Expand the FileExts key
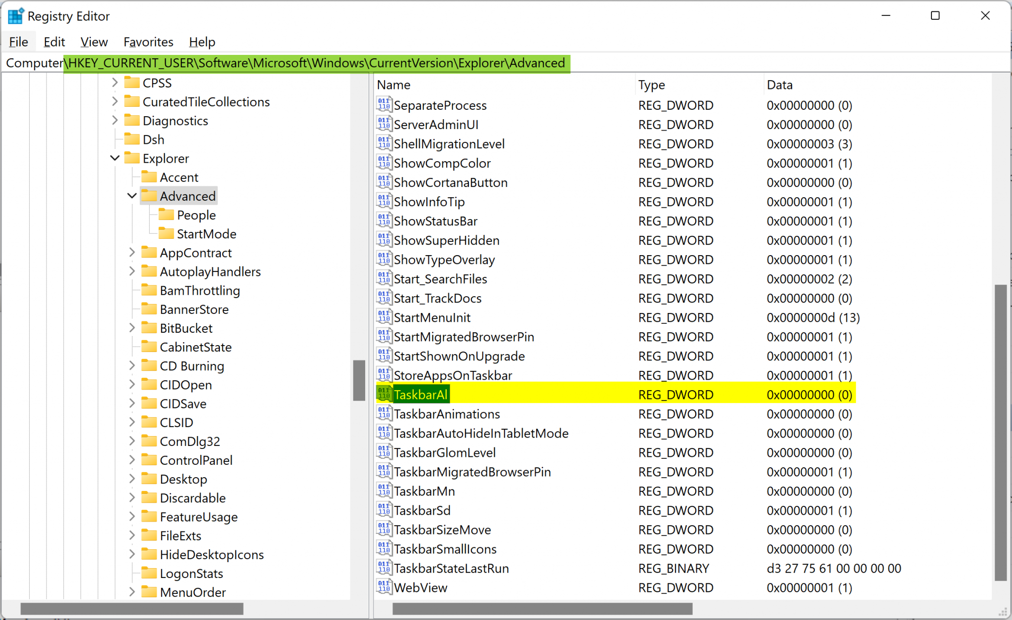 [x=132, y=535]
